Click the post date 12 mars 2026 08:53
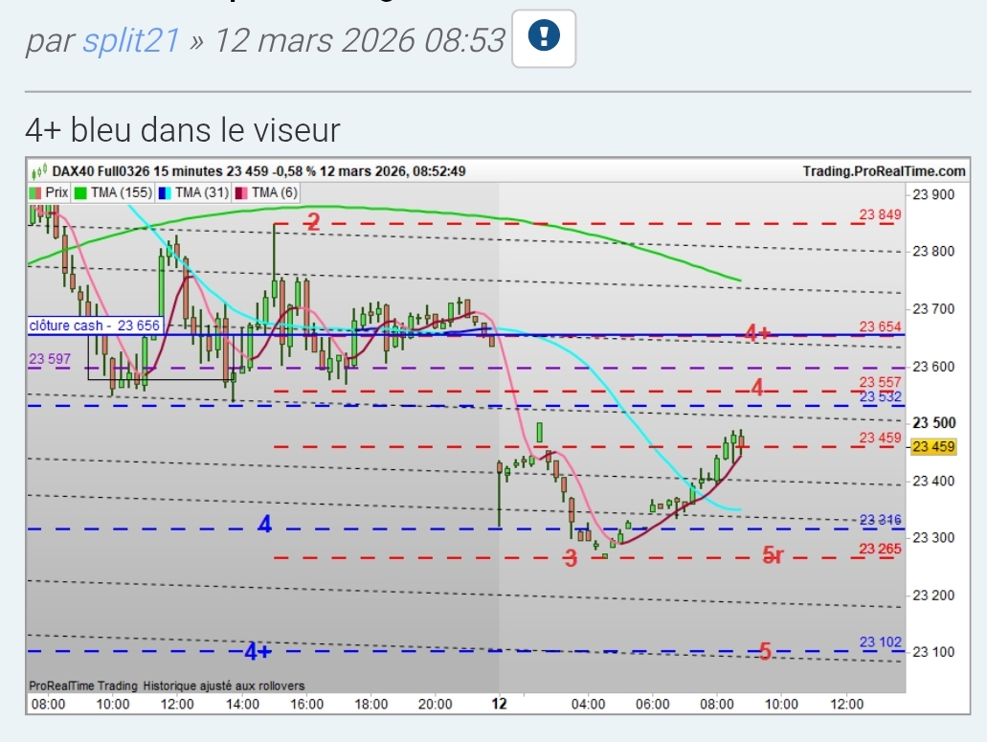987x742 pixels. (x=359, y=41)
